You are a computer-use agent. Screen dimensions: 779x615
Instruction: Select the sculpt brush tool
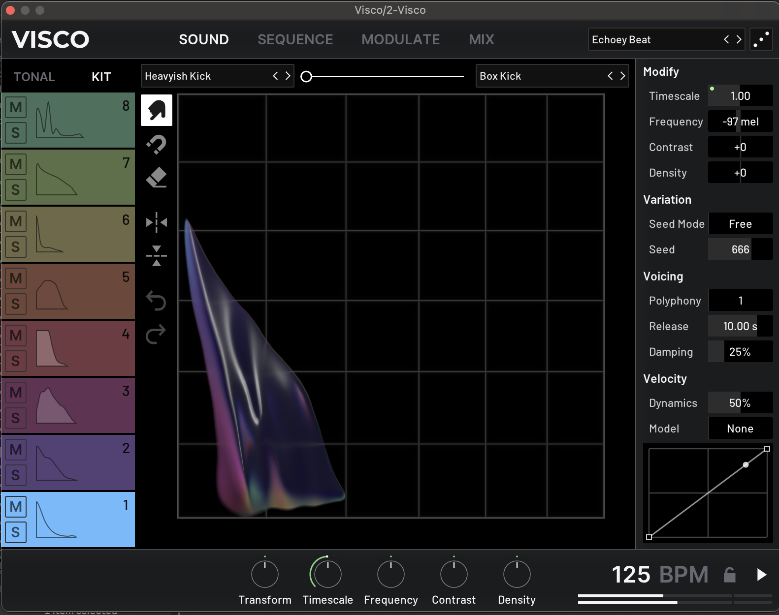(157, 110)
